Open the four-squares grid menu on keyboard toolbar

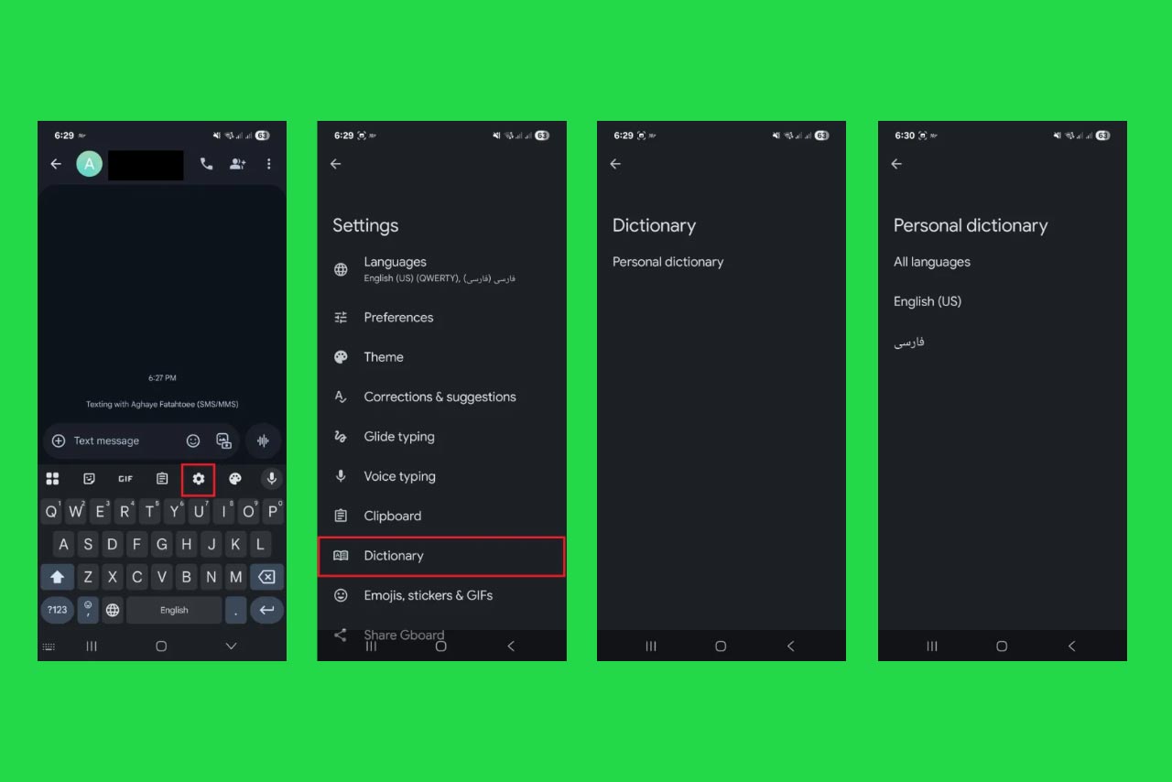(x=52, y=479)
